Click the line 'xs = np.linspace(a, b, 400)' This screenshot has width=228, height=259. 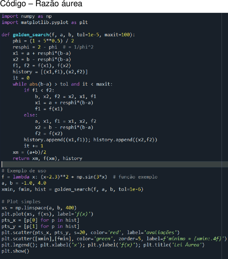point(39,208)
